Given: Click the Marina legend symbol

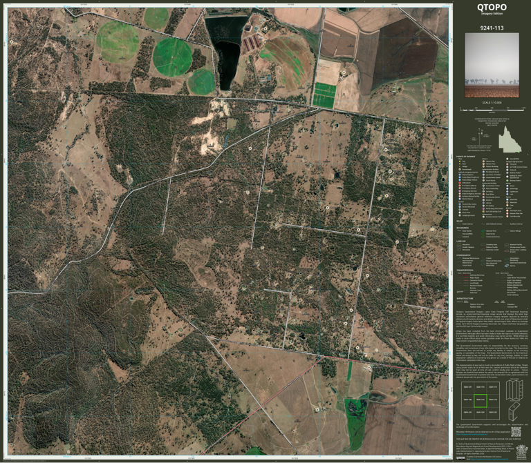Looking at the screenshot, I should 507,266.
